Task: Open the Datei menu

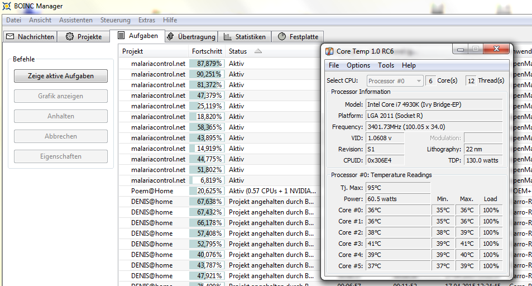Action: (13, 20)
